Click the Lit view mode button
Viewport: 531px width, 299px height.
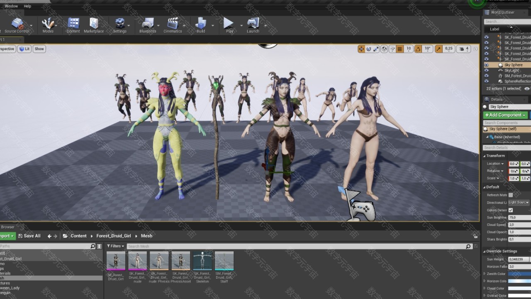(24, 49)
